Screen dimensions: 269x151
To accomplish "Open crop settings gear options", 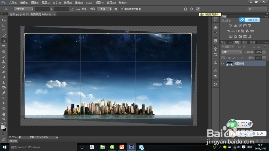I will [x=116, y=9].
